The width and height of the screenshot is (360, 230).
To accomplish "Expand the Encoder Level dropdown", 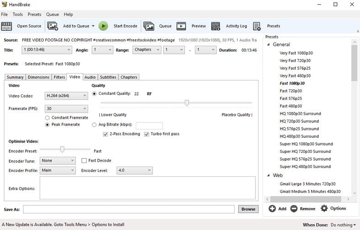I will pyautogui.click(x=134, y=170).
